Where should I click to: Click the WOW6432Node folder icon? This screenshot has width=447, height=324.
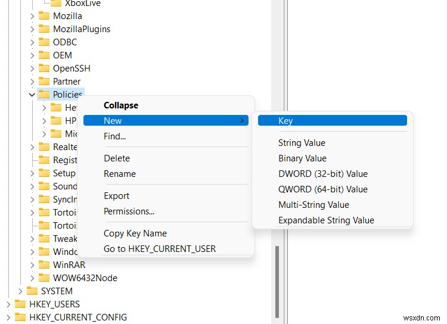(44, 278)
